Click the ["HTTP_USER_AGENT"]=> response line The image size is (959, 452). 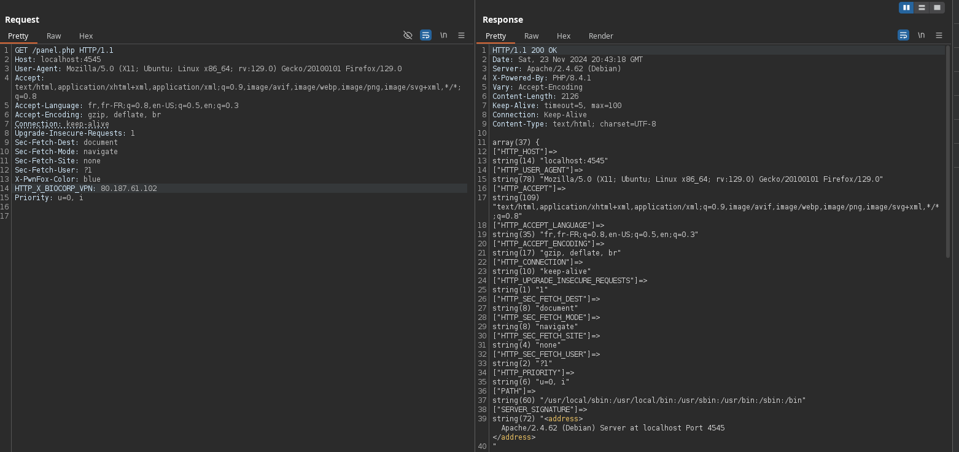click(537, 170)
